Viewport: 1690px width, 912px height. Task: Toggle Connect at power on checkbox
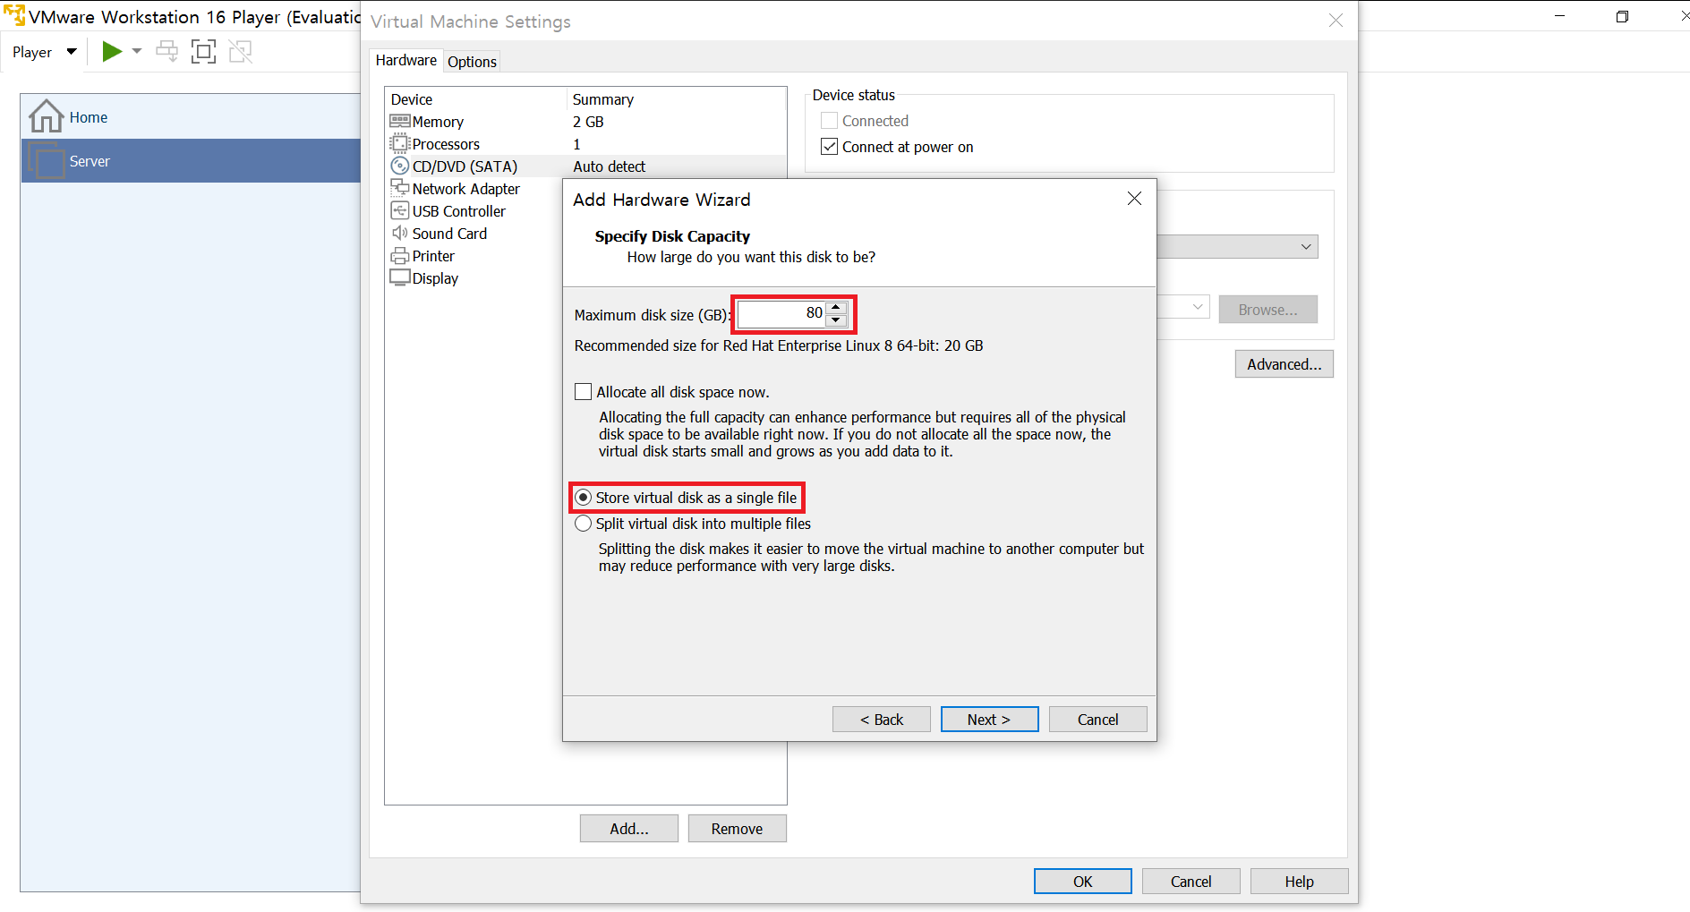[830, 147]
